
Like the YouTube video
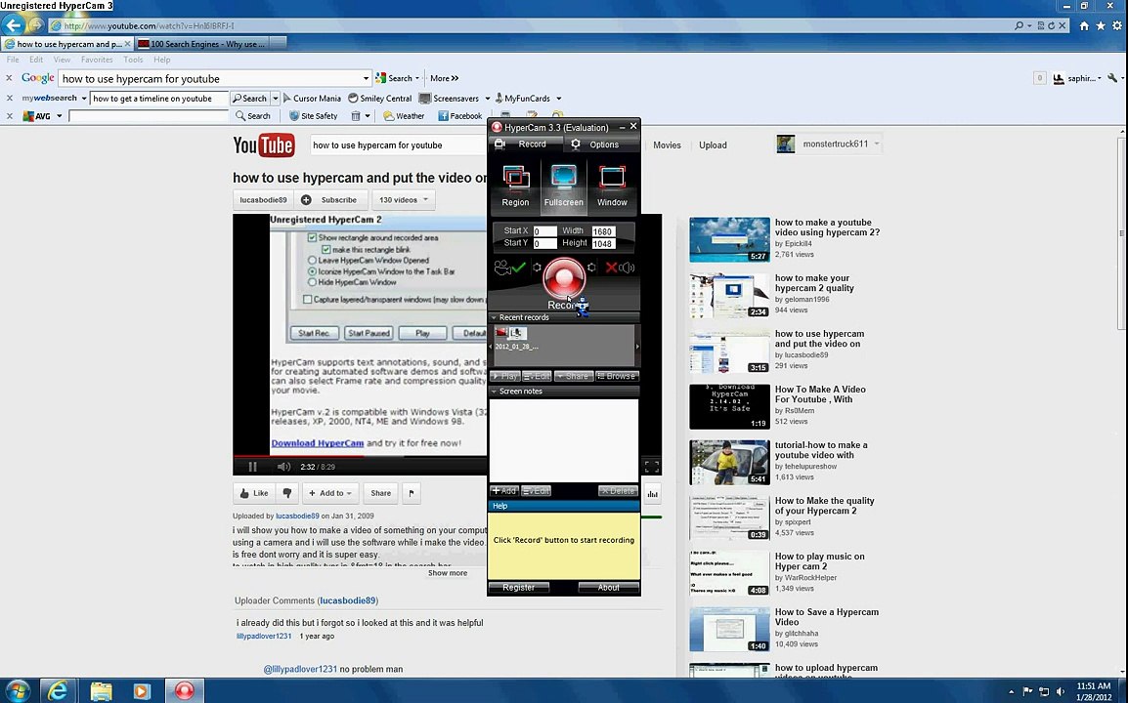[254, 493]
